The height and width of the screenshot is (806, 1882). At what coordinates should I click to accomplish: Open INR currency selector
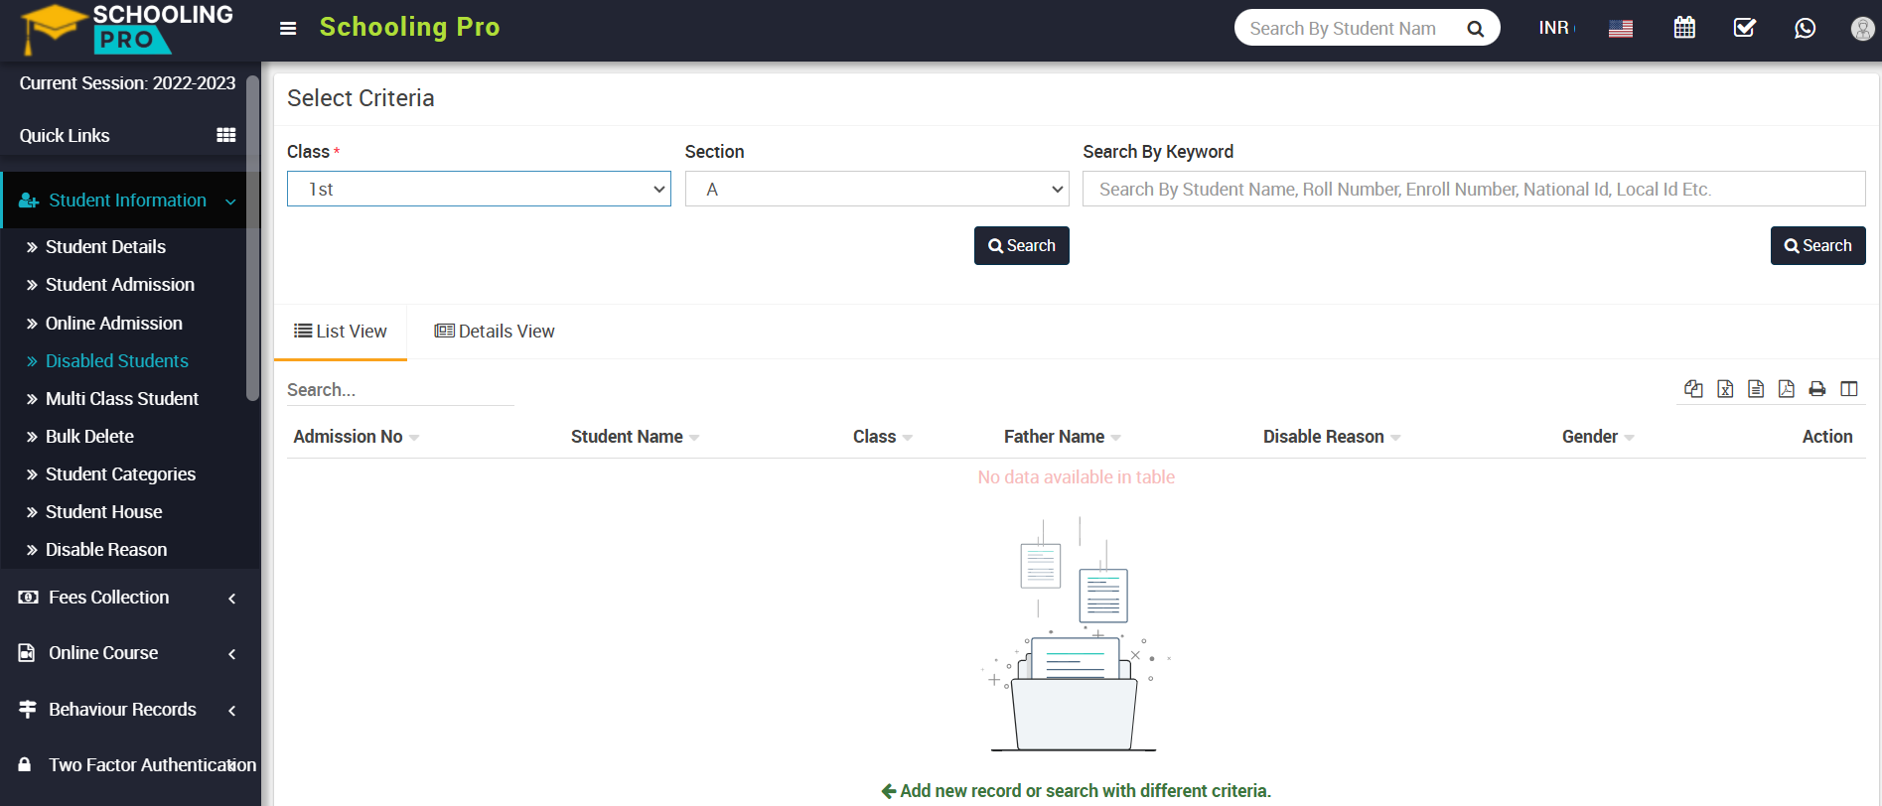pos(1556,28)
